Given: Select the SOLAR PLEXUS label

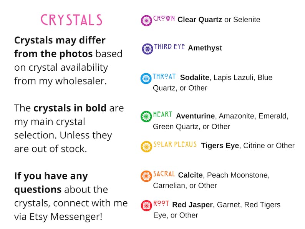Looking at the screenshot, I should point(175,144).
